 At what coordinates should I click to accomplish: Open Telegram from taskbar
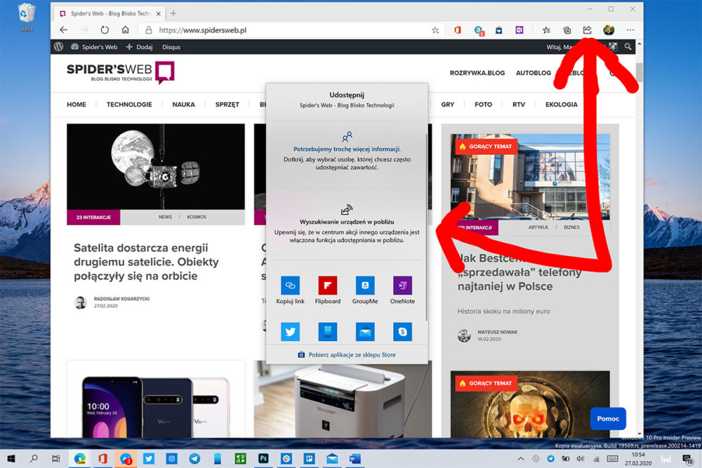click(x=194, y=459)
